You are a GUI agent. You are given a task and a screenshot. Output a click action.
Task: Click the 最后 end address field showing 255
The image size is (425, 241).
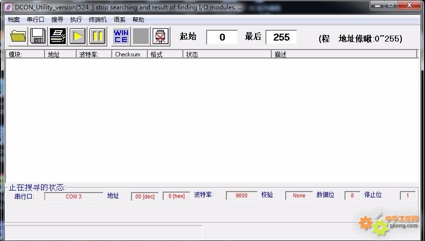click(281, 37)
